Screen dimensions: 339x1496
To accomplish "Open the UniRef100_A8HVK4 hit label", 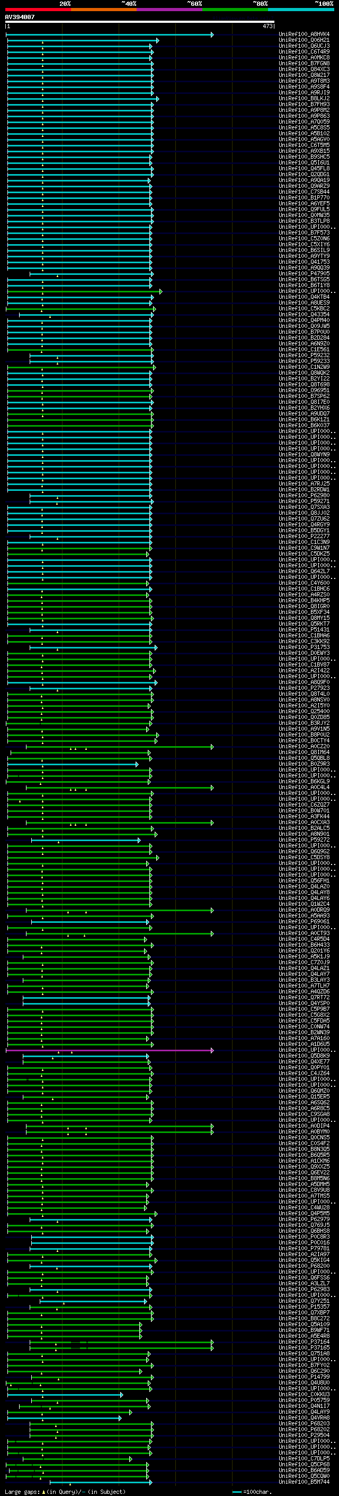I will pos(304,34).
